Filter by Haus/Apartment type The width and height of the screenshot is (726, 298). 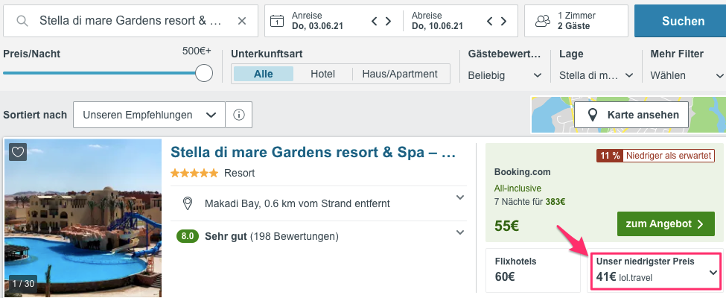click(400, 74)
